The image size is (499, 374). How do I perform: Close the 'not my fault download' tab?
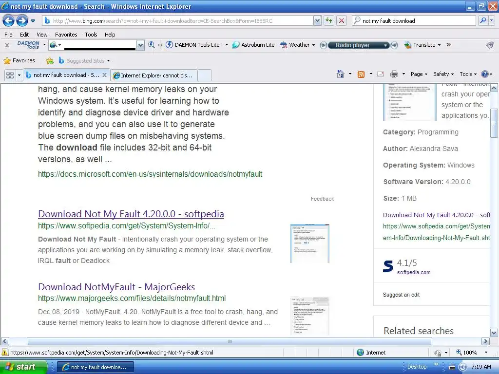pos(104,75)
